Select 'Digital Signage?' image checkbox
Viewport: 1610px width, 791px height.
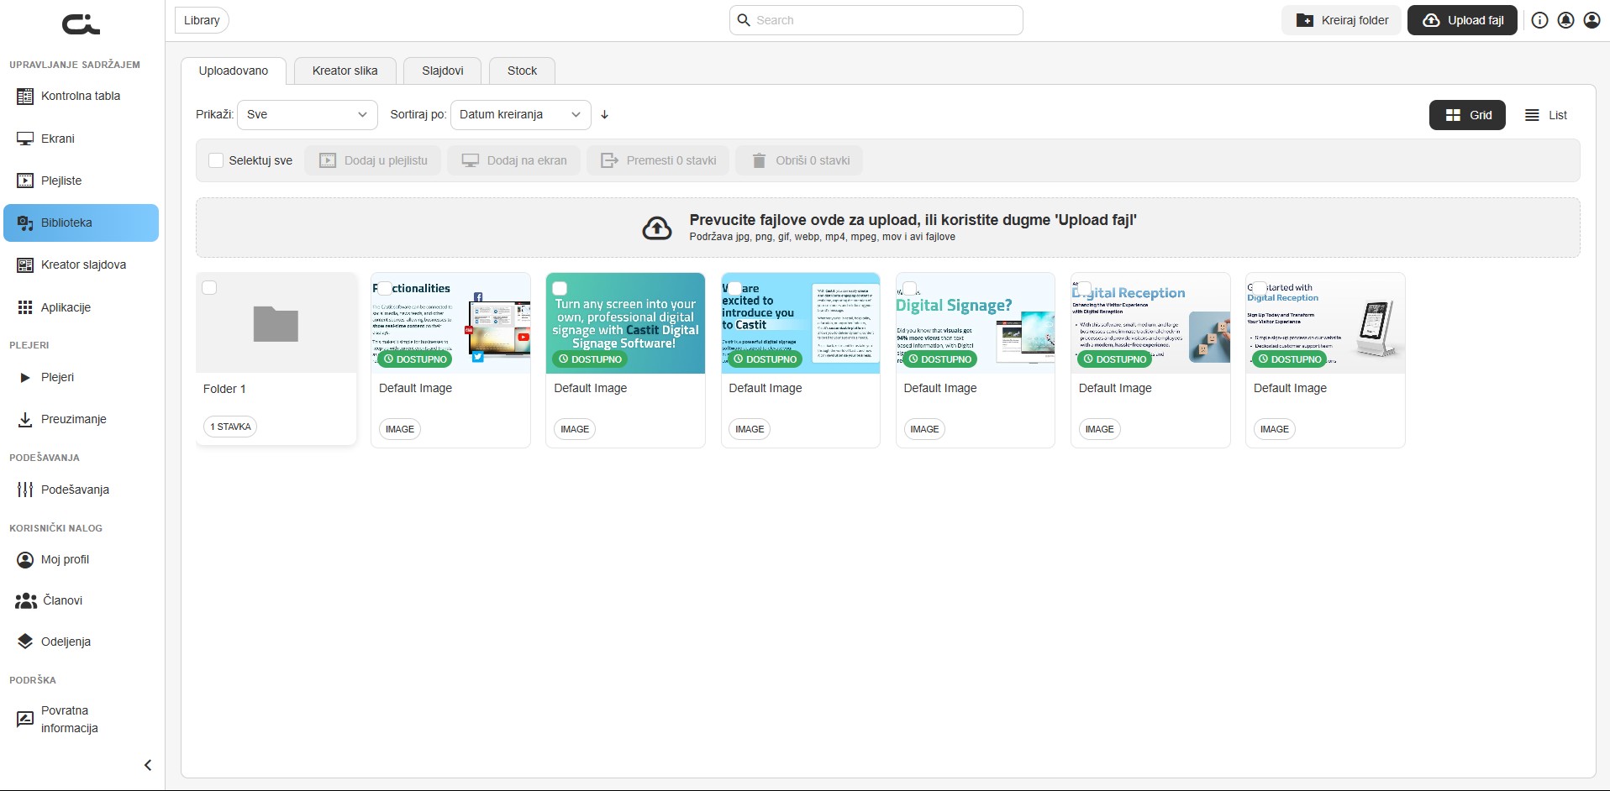click(909, 288)
